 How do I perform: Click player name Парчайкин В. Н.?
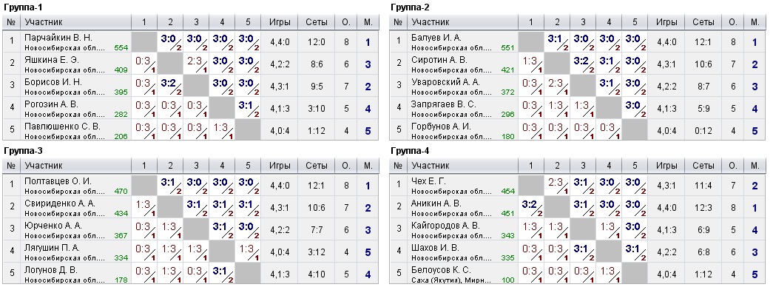pyautogui.click(x=51, y=38)
